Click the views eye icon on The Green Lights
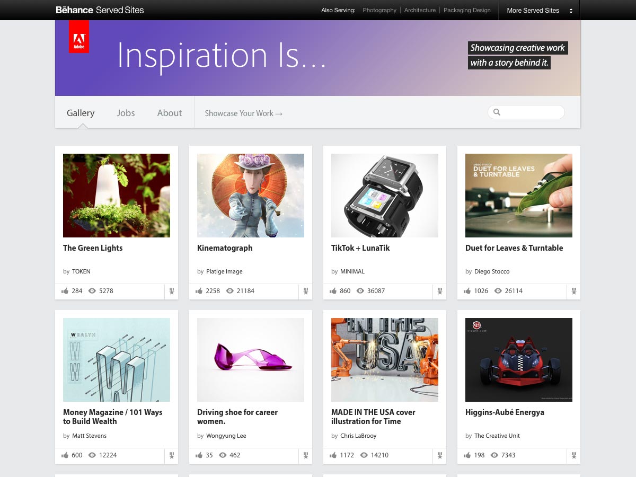Screen dimensions: 636x477 92,291
